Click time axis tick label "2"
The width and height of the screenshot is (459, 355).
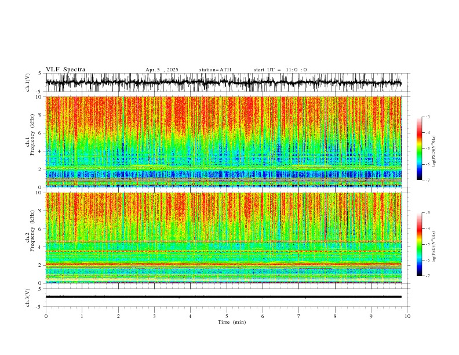coord(118,316)
